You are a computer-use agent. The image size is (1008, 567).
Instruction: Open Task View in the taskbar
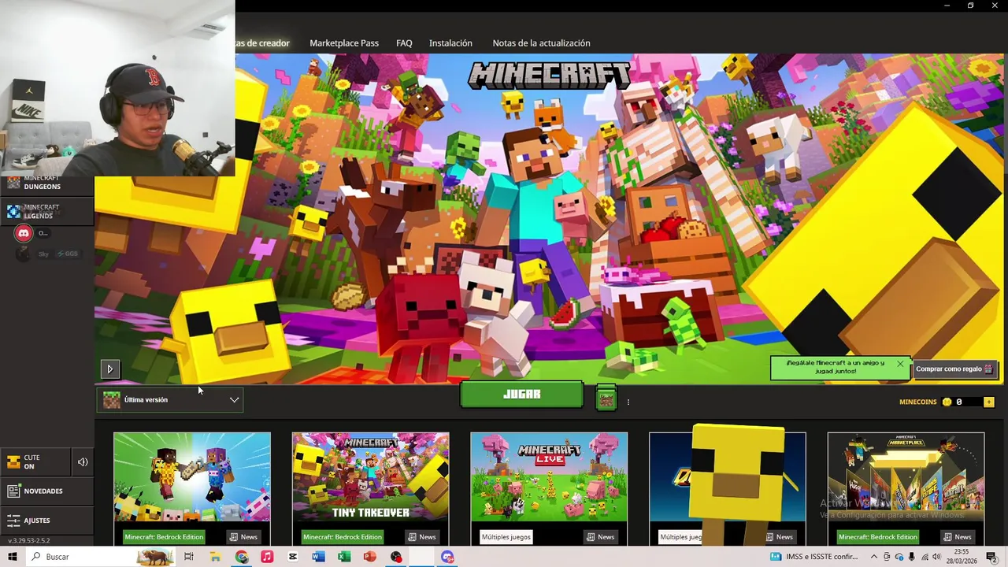[x=189, y=557]
